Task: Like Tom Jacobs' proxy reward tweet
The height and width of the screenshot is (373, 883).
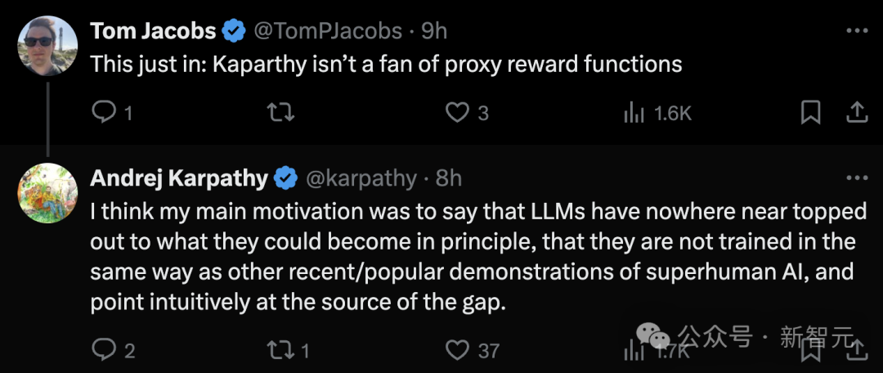Action: click(456, 113)
